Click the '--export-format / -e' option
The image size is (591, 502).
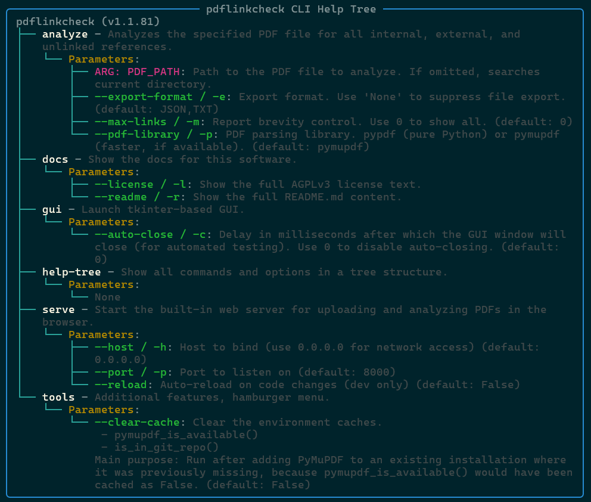(x=160, y=97)
